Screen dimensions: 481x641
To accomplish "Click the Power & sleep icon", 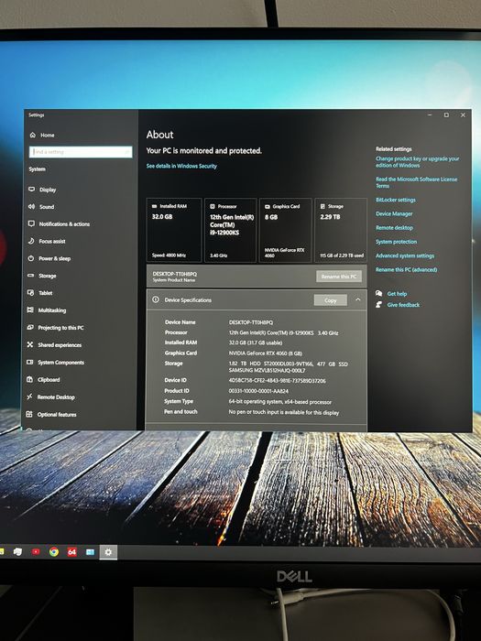I will (x=31, y=258).
